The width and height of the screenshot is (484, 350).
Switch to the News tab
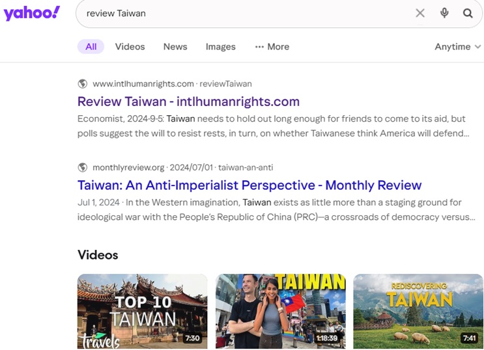point(175,47)
